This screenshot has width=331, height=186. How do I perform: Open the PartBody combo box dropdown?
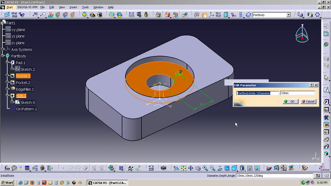pos(288,15)
